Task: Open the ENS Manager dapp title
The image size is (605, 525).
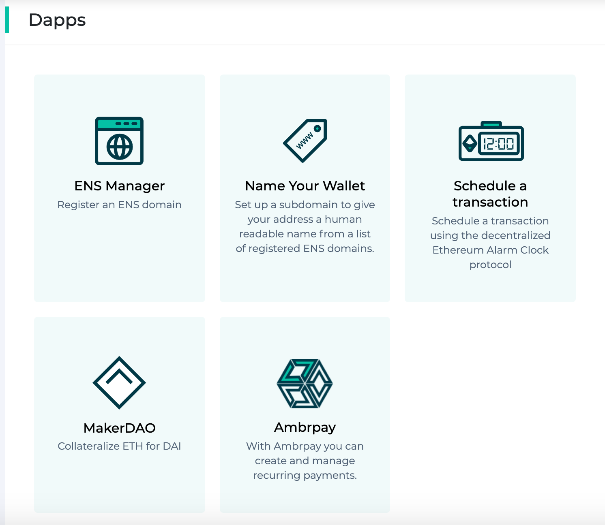Action: (119, 186)
